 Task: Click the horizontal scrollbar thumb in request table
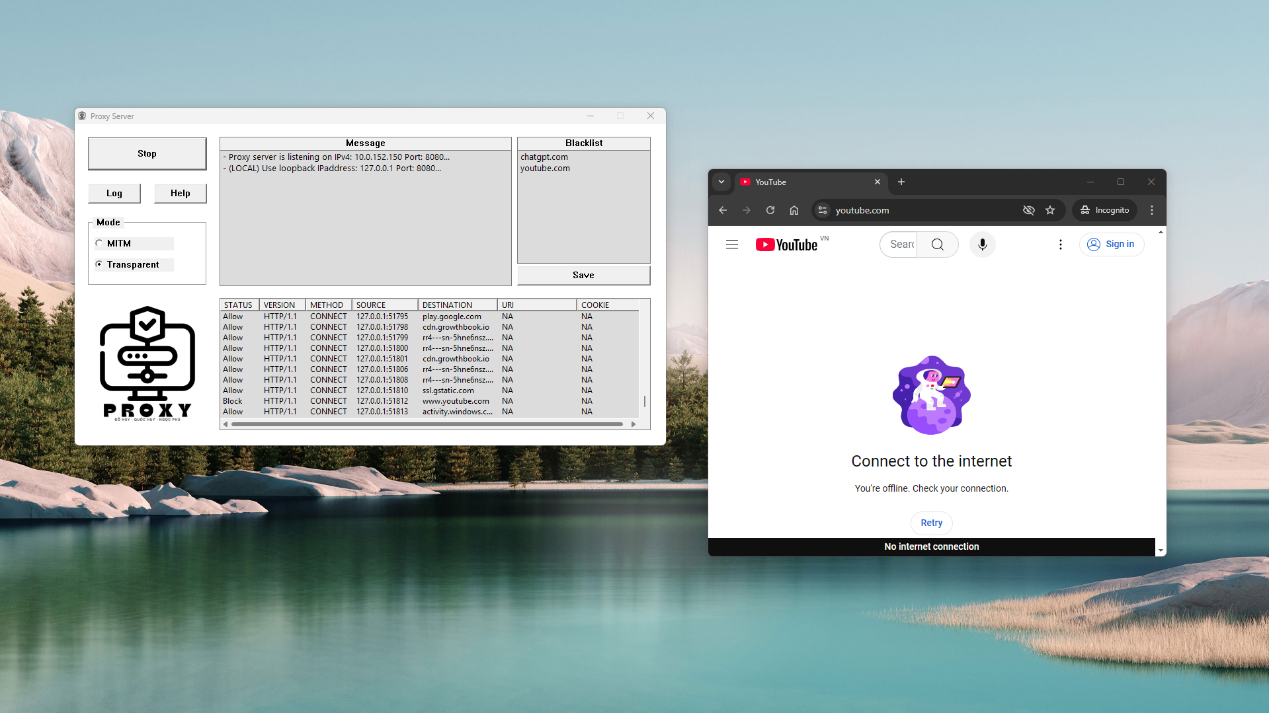pyautogui.click(x=427, y=424)
